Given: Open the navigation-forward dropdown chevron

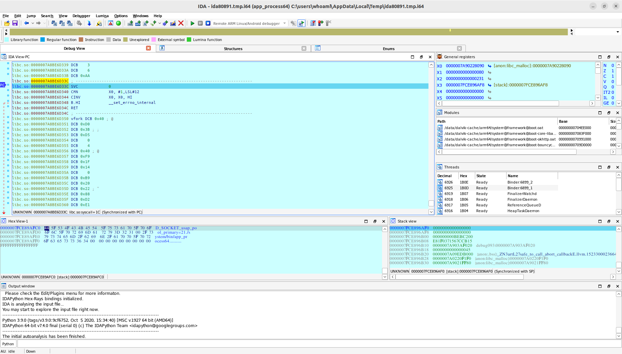Looking at the screenshot, I should [44, 23].
